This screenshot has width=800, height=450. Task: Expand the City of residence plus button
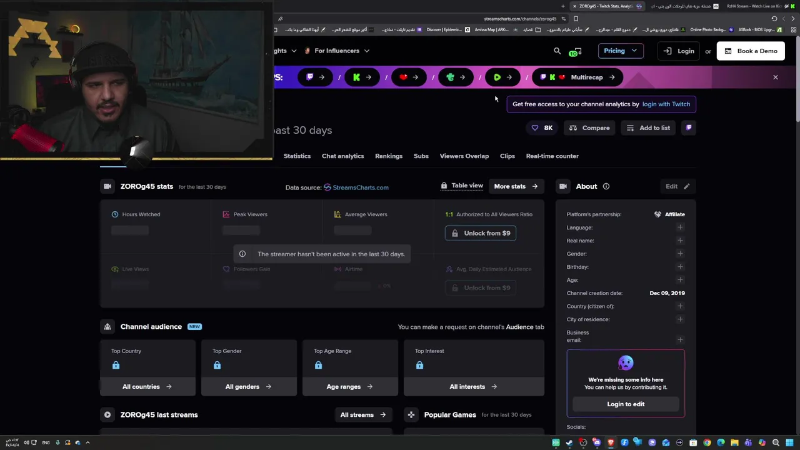pyautogui.click(x=680, y=319)
